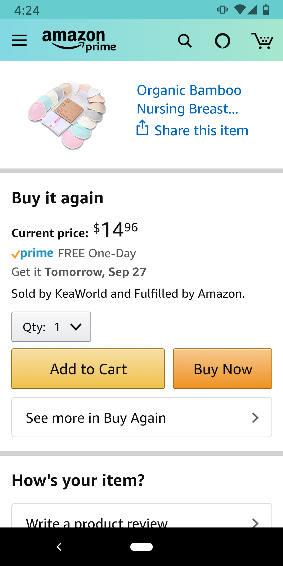Open the hamburger navigation menu
283x566 pixels.
(x=19, y=40)
